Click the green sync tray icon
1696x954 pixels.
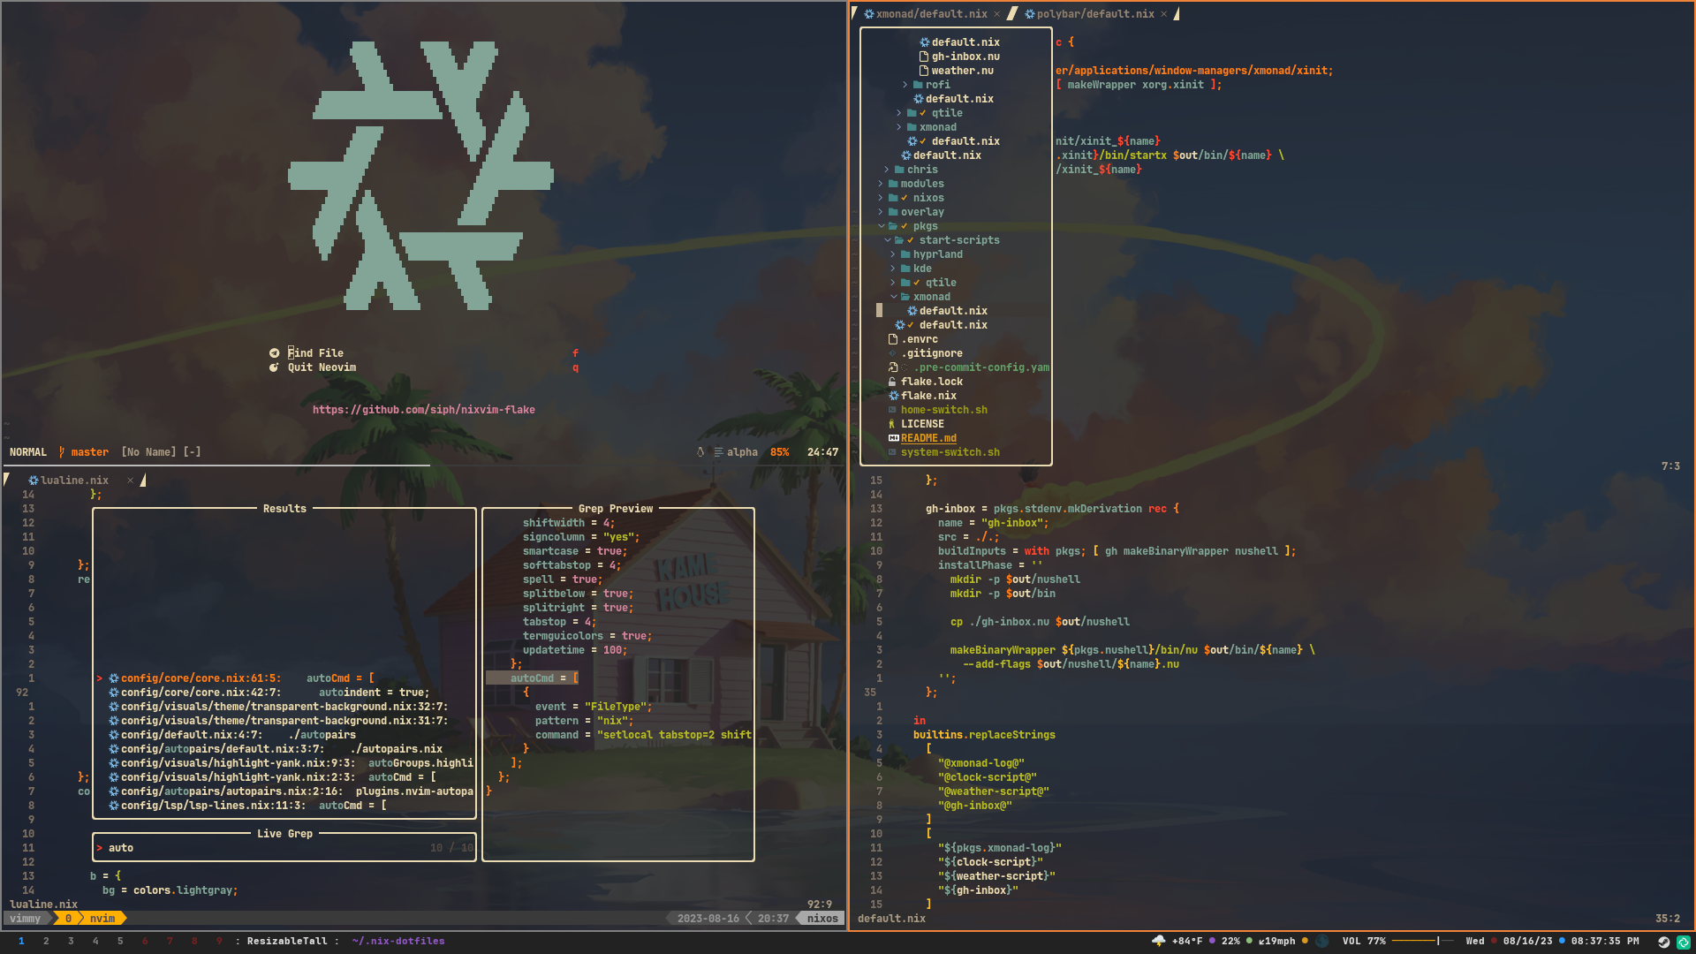click(x=1684, y=942)
